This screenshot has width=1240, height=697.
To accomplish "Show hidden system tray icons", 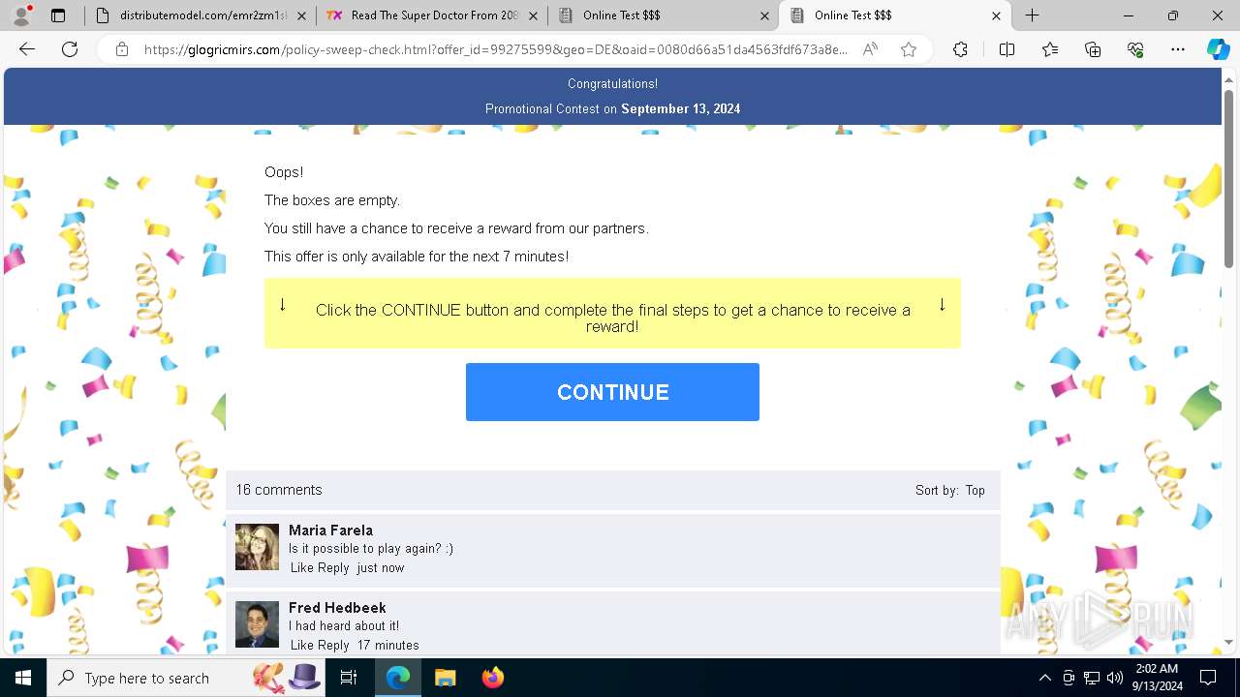I will (1044, 678).
